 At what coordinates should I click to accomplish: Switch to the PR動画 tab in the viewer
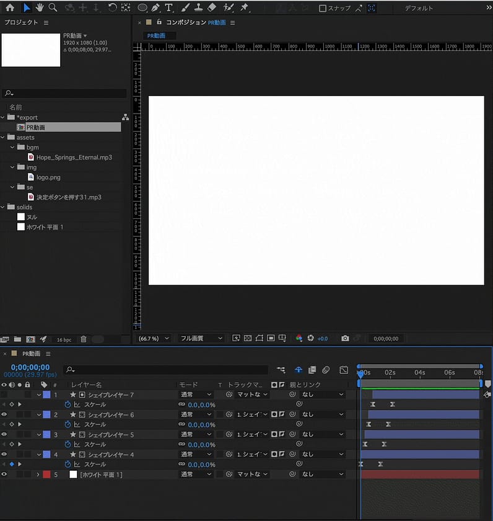tap(156, 36)
